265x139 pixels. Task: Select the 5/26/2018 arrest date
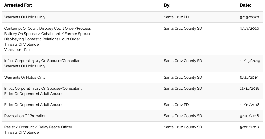pyautogui.click(x=249, y=127)
